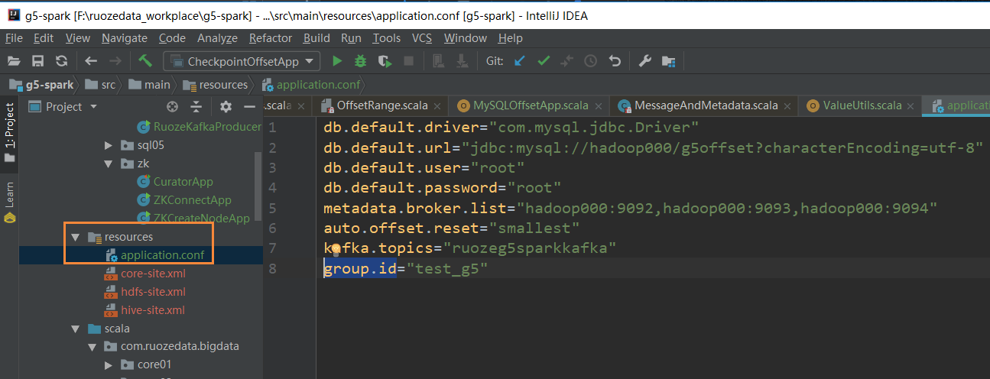
Task: Toggle the 1: Project sidebar tool tab
Action: click(x=9, y=132)
